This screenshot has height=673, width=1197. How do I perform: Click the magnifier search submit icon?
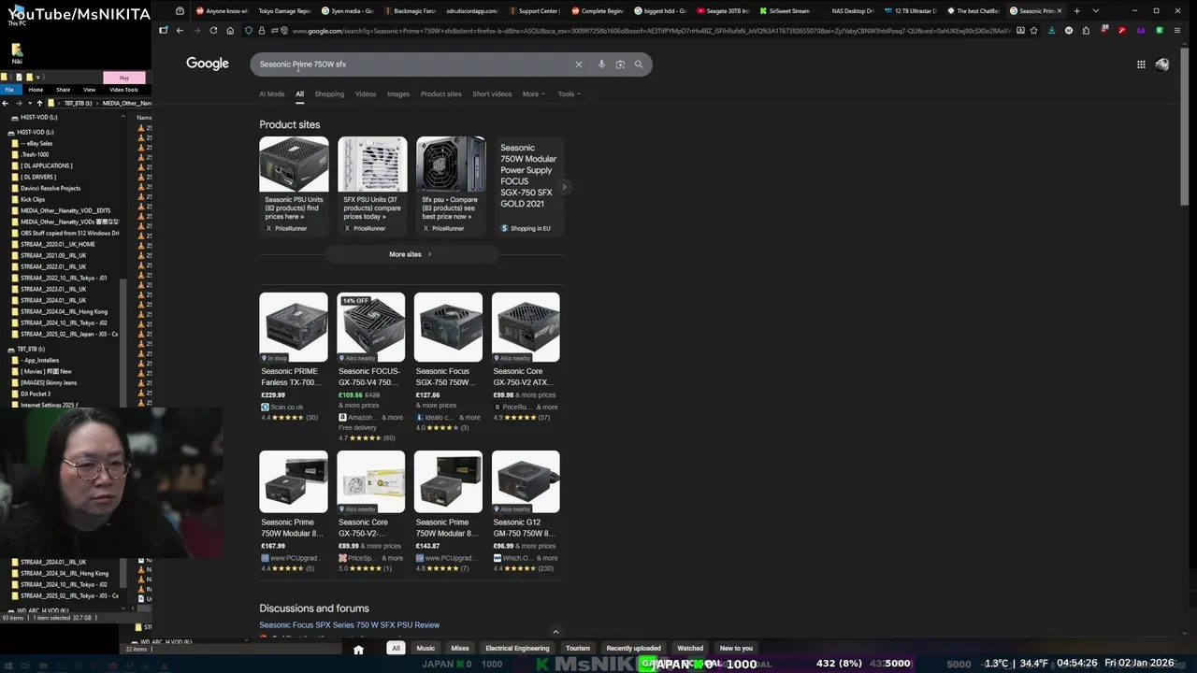tap(639, 64)
